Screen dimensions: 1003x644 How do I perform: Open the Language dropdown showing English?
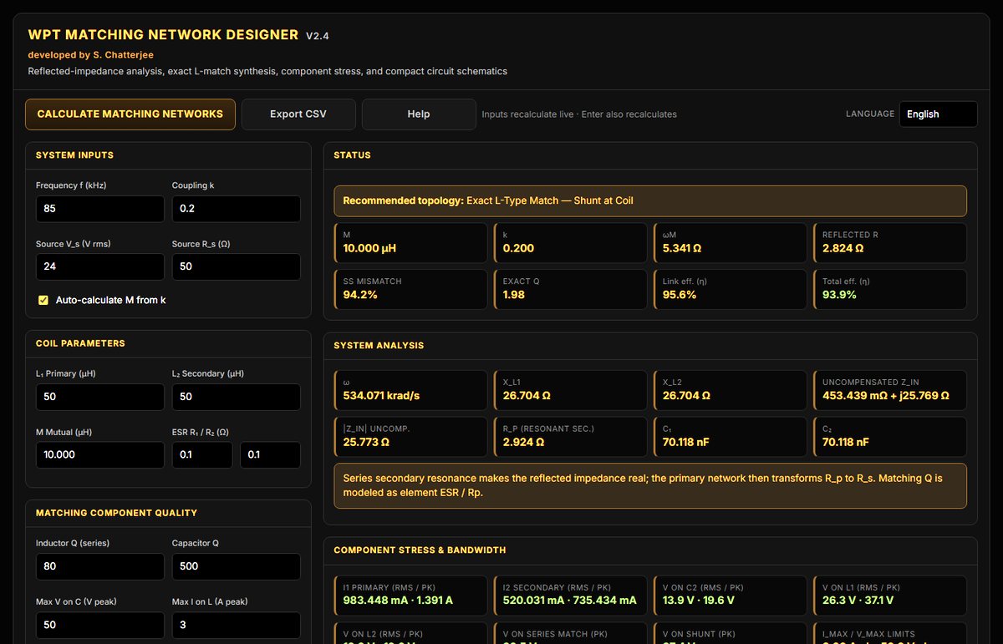coord(938,114)
